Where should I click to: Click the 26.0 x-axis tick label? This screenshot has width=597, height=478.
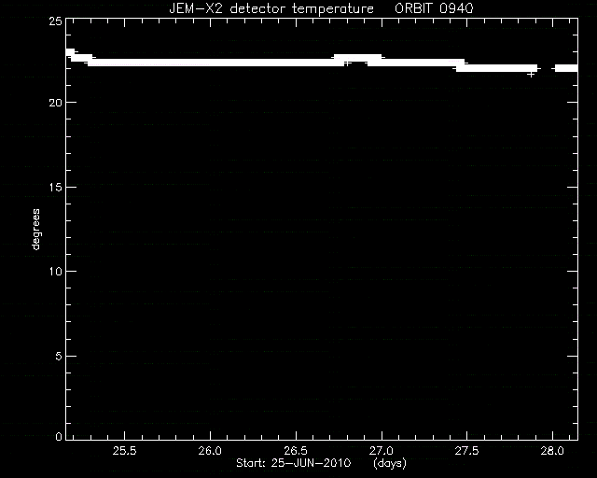click(x=210, y=451)
